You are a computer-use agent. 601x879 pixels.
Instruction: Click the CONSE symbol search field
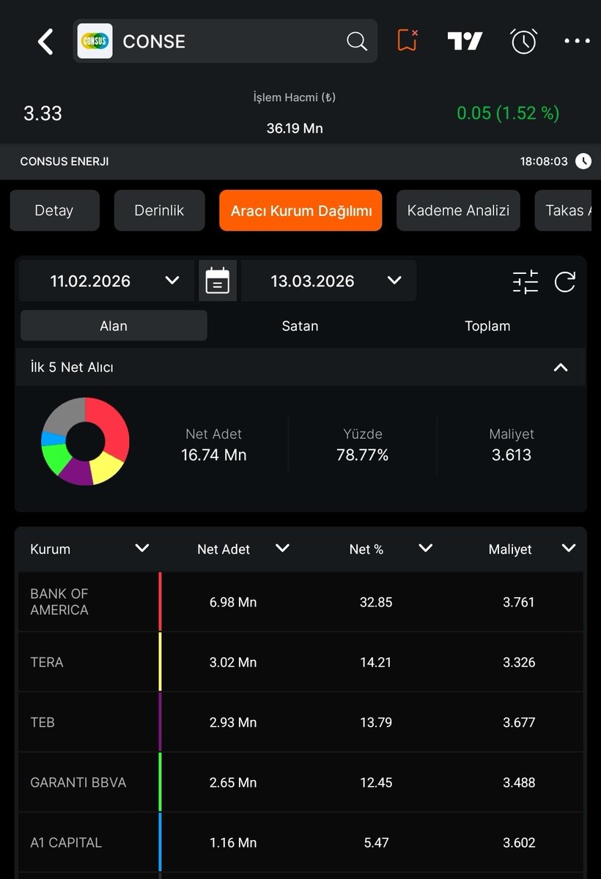(x=226, y=41)
